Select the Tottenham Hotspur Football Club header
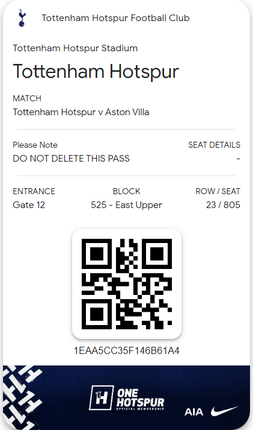253x430 pixels. (x=115, y=18)
